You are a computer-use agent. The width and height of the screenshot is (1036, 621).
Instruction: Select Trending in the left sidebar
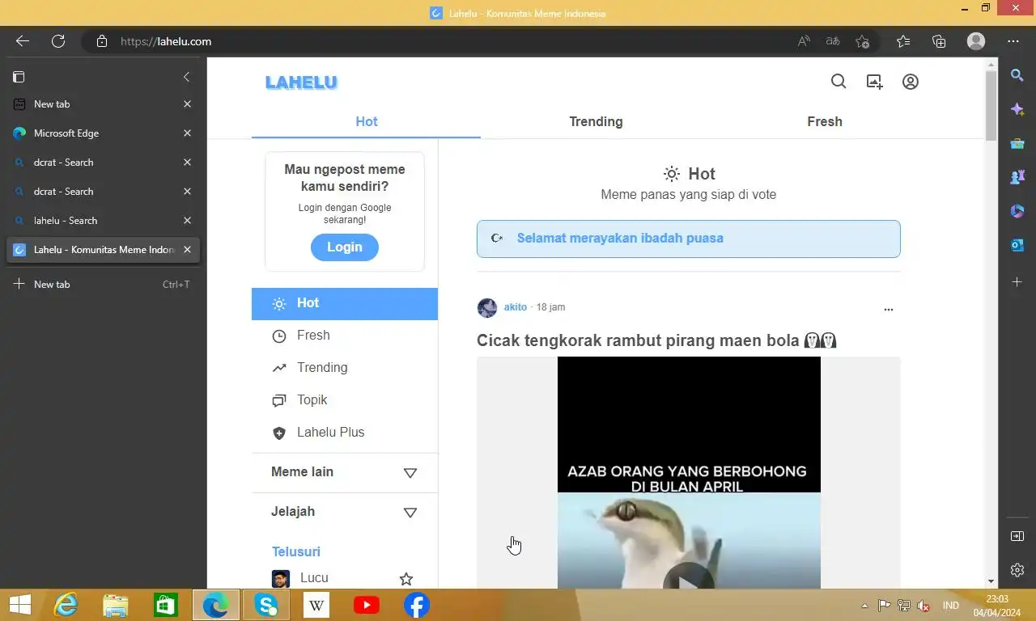tap(345, 368)
